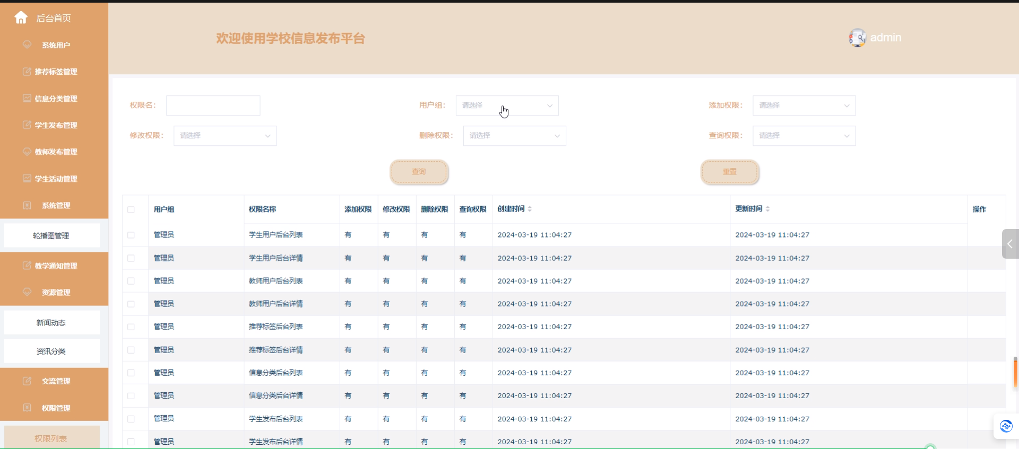Click the icon next to 权限管理

point(27,408)
